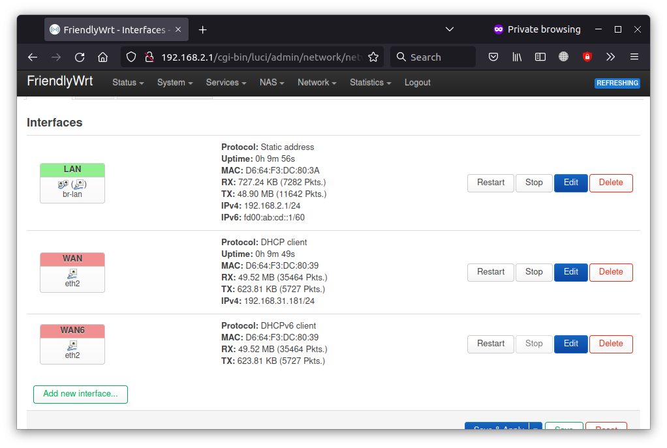Image resolution: width=667 pixels, height=448 pixels.
Task: Expand the Services menu
Action: pos(226,82)
